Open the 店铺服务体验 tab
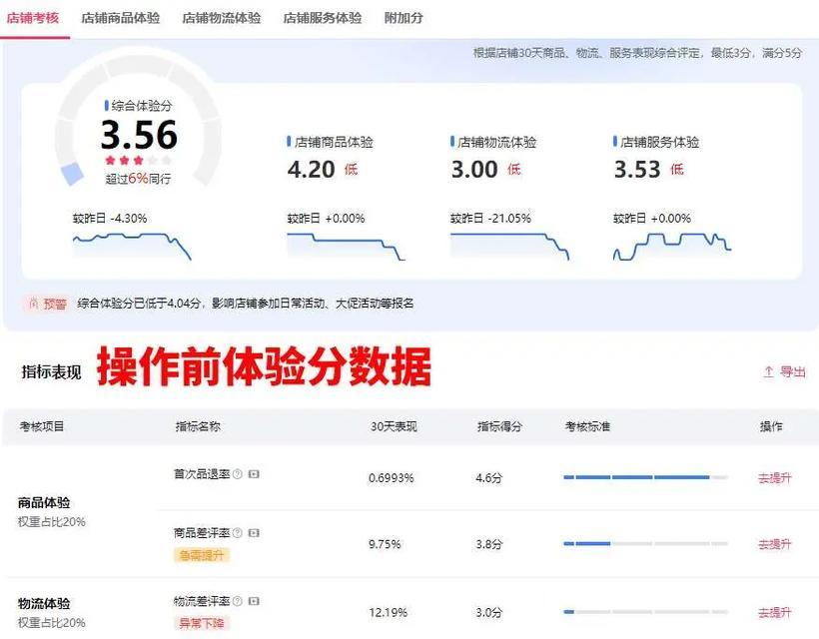The width and height of the screenshot is (819, 639). point(323,18)
